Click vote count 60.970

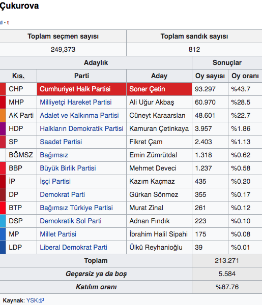point(205,103)
